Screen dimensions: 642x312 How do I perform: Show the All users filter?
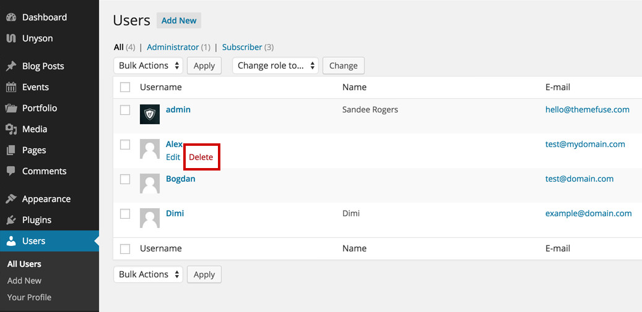coord(119,48)
